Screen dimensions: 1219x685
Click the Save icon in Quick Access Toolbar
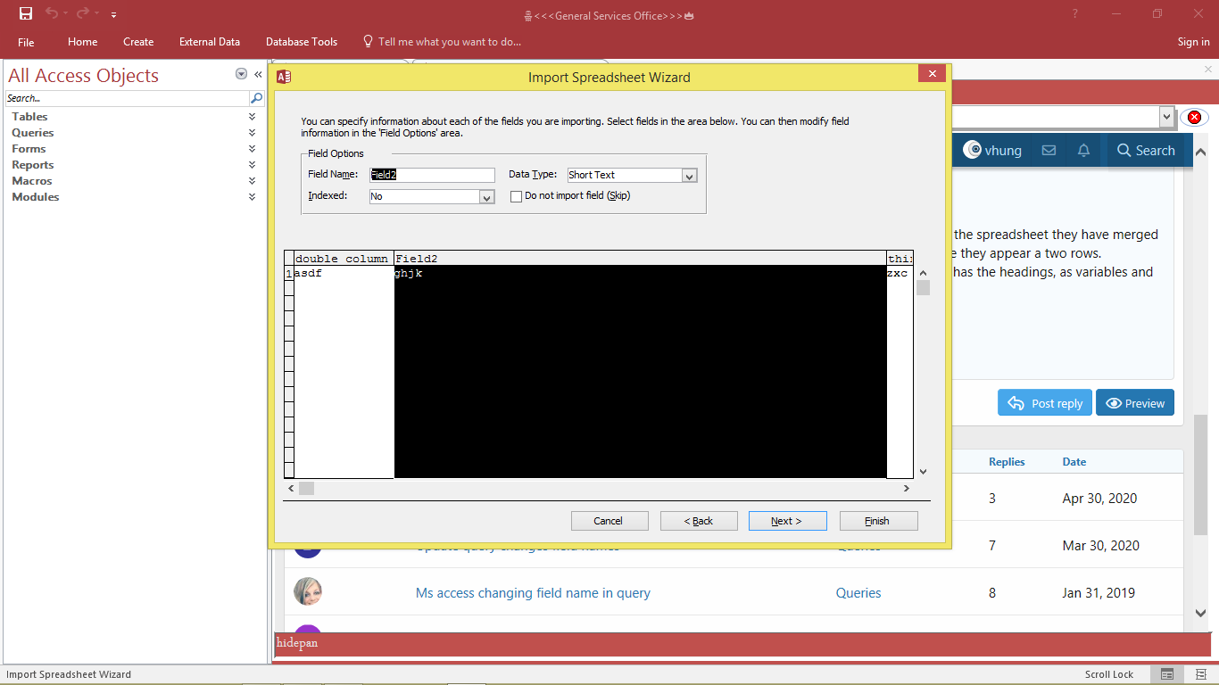(26, 14)
